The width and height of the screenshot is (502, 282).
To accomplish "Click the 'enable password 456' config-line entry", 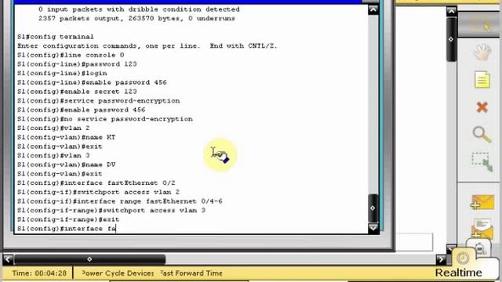I will point(92,82).
